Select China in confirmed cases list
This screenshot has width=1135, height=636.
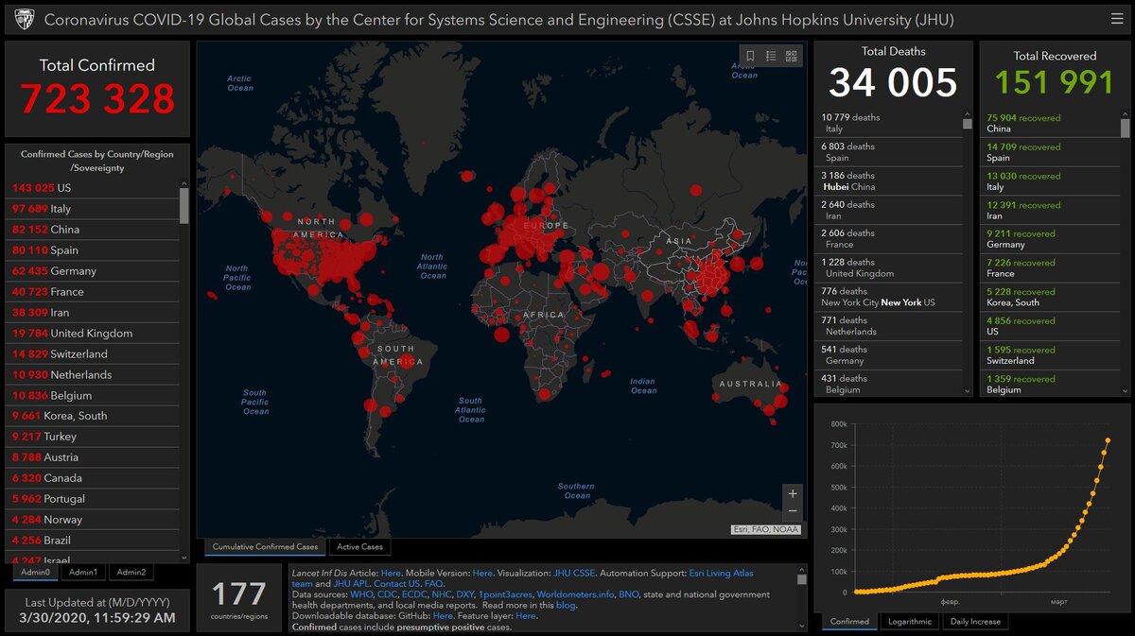coord(92,230)
